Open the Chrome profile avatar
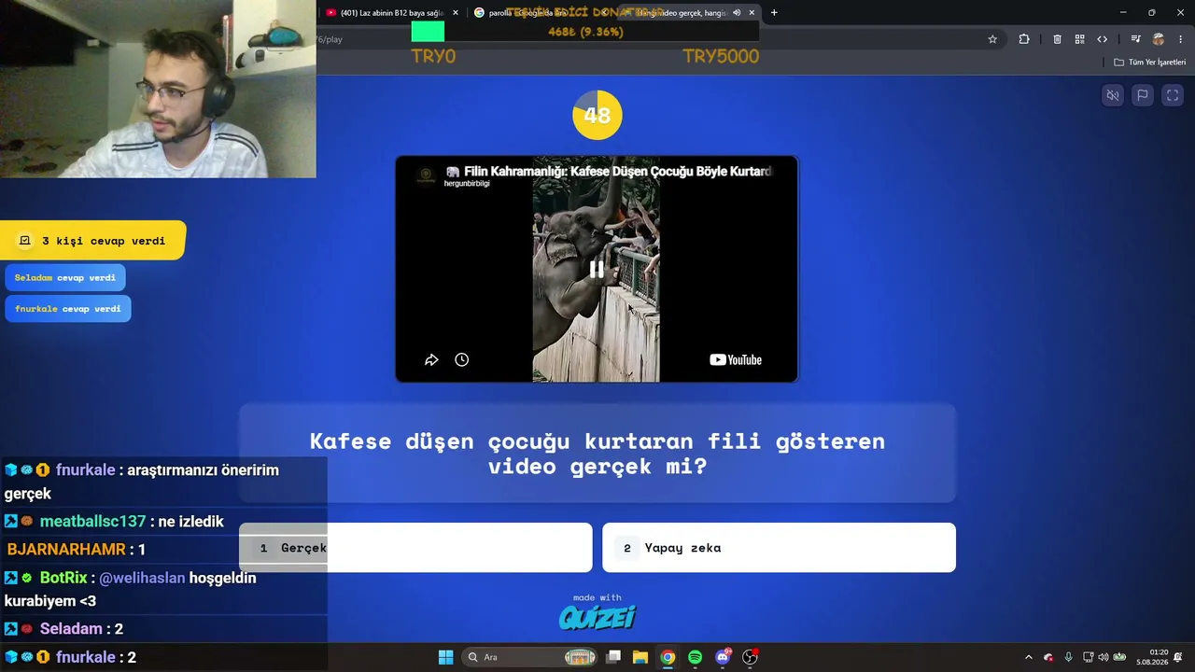The height and width of the screenshot is (672, 1195). 1159,39
